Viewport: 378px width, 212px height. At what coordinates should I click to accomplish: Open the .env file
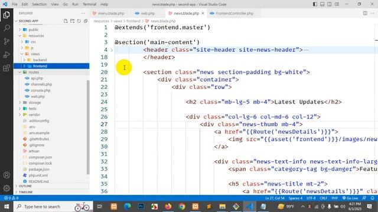click(x=51, y=127)
